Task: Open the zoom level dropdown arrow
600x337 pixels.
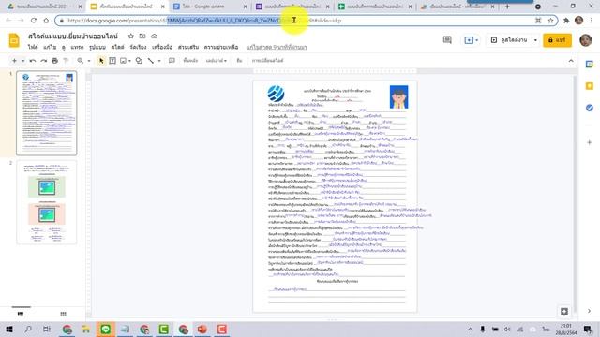Action: [x=89, y=61]
